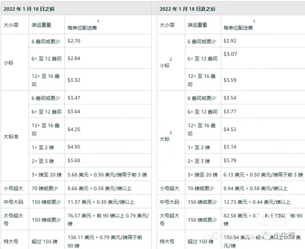Select the '2022 年 1 月 18 日之前' header
305x249 pixels.
click(x=29, y=9)
